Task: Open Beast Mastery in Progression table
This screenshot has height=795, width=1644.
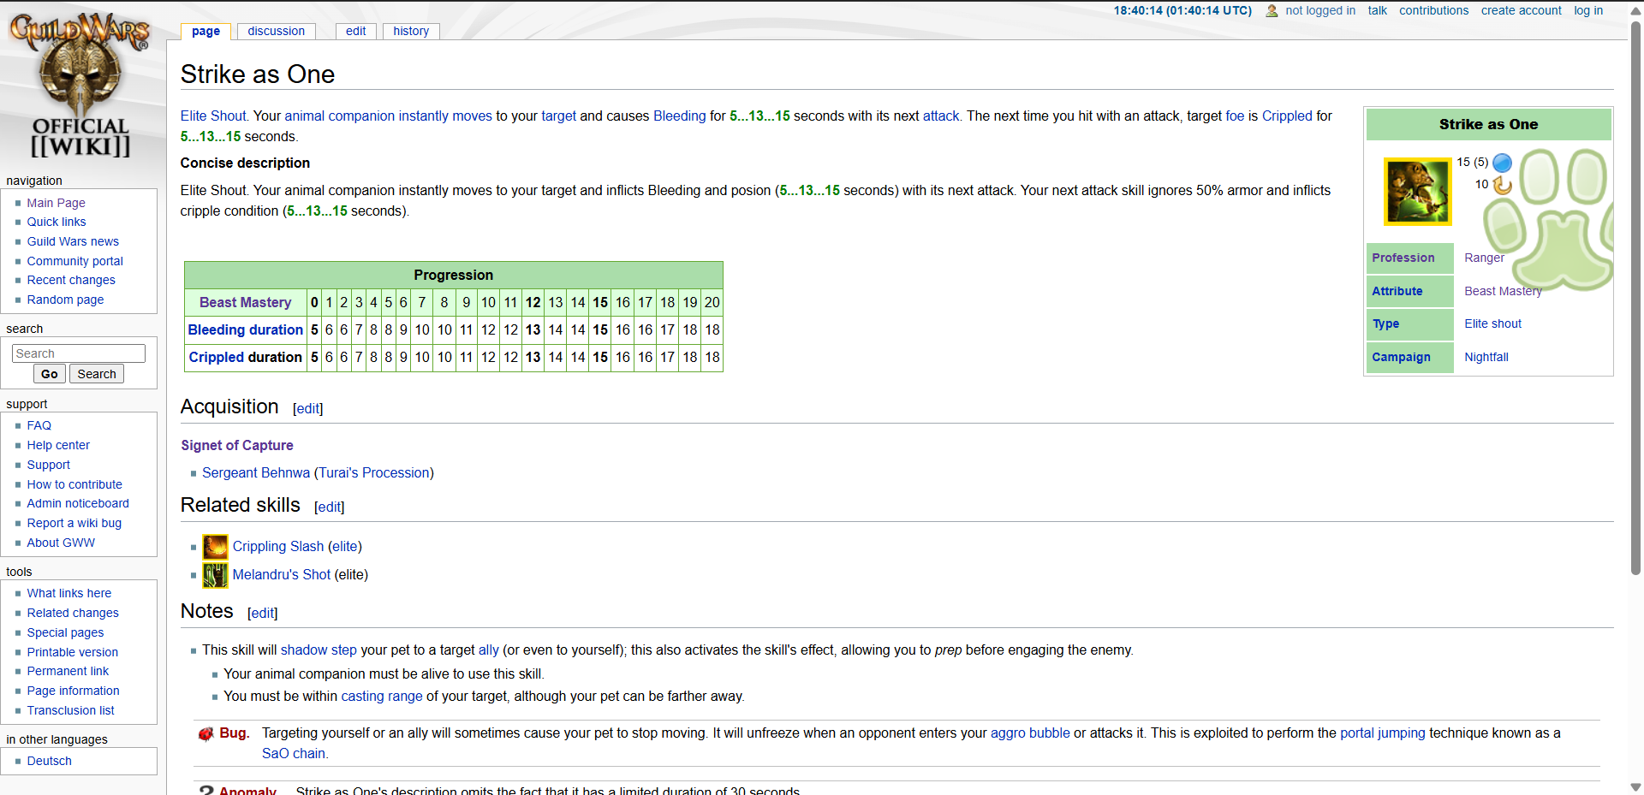Action: pyautogui.click(x=245, y=303)
